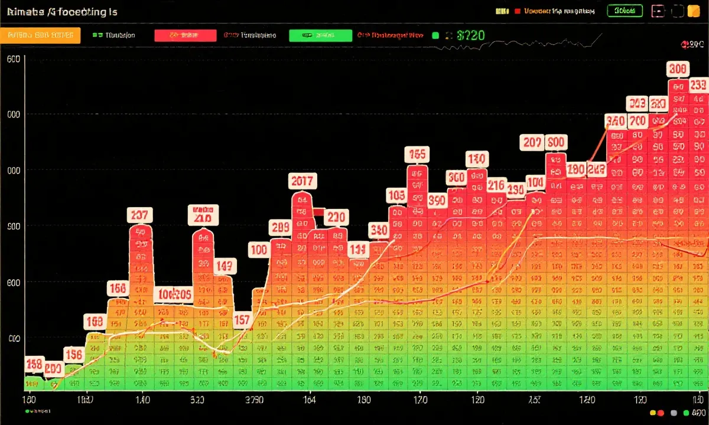Click the solid orange square icon at top right

coord(694,11)
